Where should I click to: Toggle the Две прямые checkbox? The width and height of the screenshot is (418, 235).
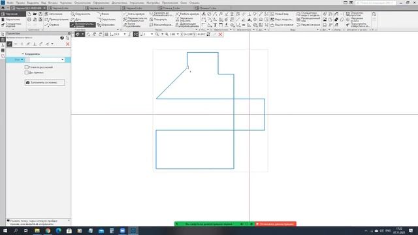point(26,72)
